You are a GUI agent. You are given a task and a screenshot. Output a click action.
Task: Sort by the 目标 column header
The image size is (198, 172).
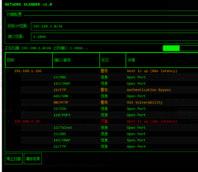coord(29,60)
